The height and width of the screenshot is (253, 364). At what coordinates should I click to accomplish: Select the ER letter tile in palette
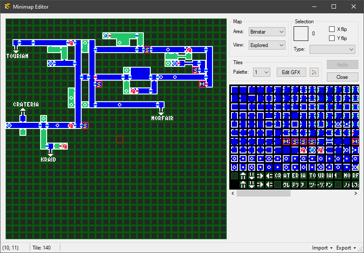click(295, 176)
